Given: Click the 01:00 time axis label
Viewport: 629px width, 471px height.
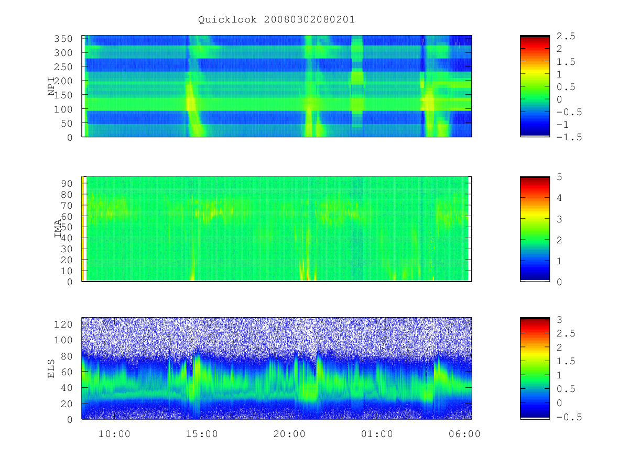Looking at the screenshot, I should pos(377,434).
